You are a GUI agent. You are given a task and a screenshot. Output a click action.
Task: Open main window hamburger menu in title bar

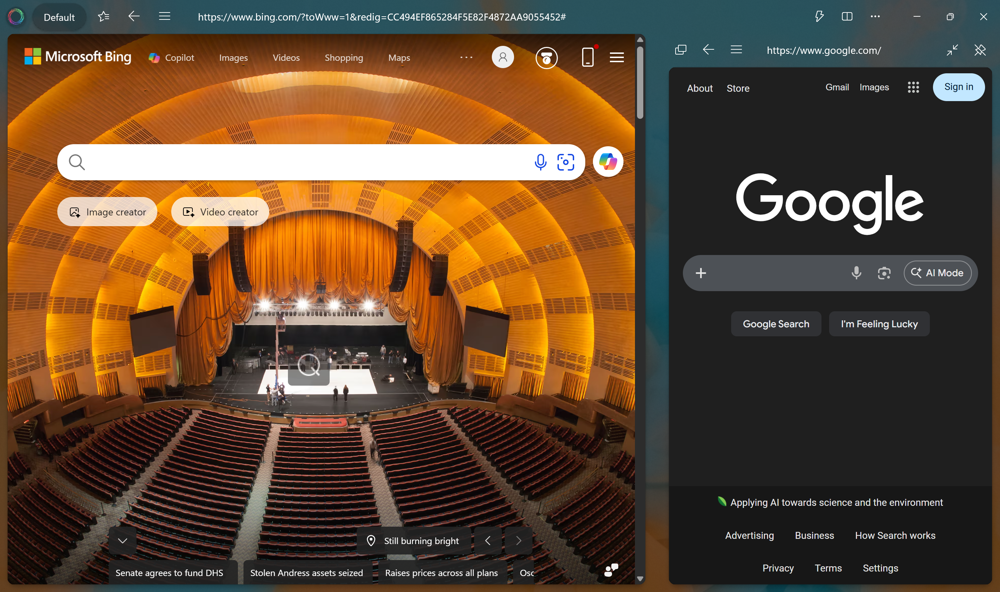click(x=165, y=16)
